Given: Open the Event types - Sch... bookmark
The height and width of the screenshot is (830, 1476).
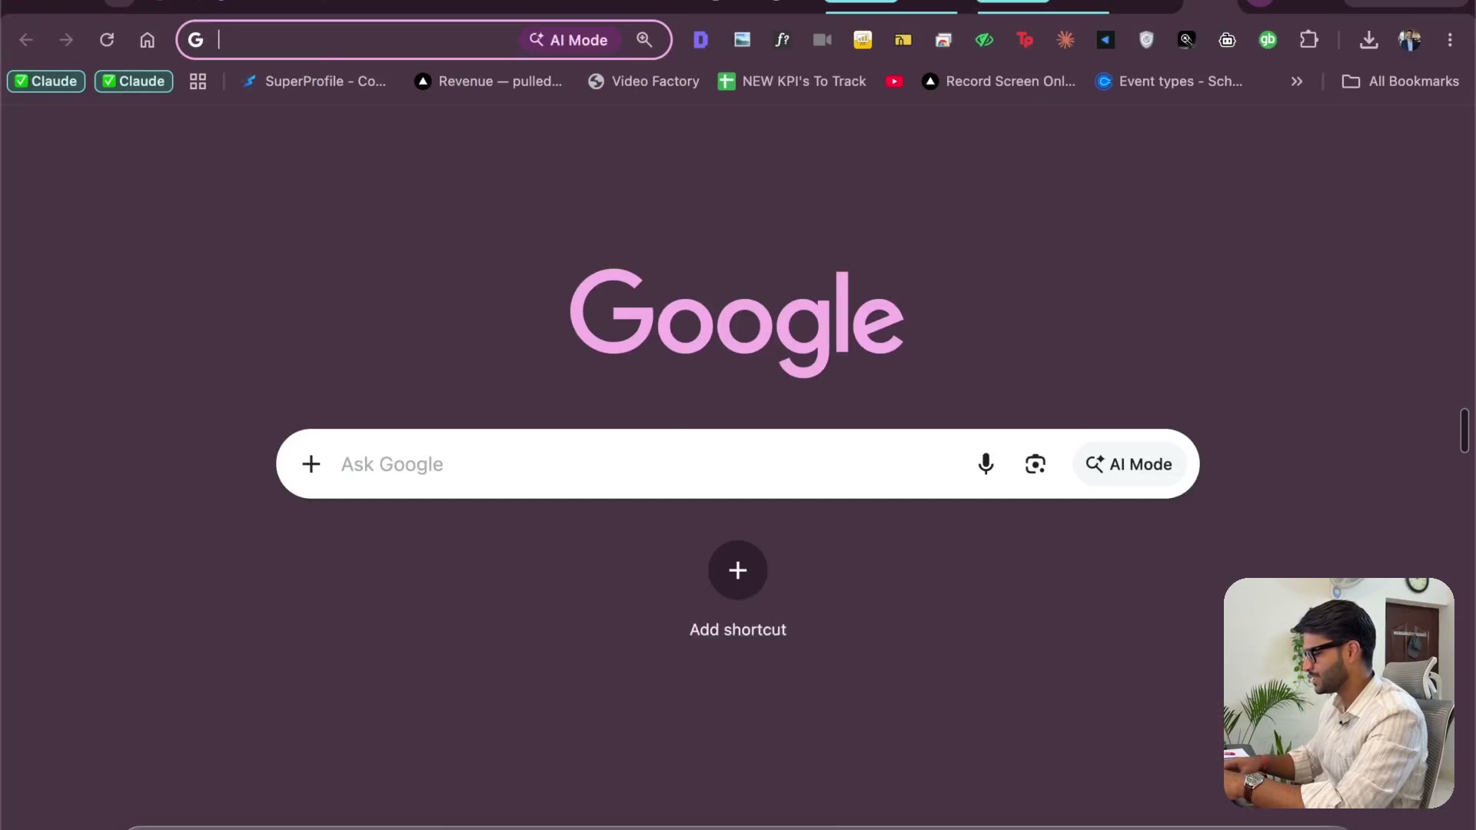Looking at the screenshot, I should [1168, 81].
